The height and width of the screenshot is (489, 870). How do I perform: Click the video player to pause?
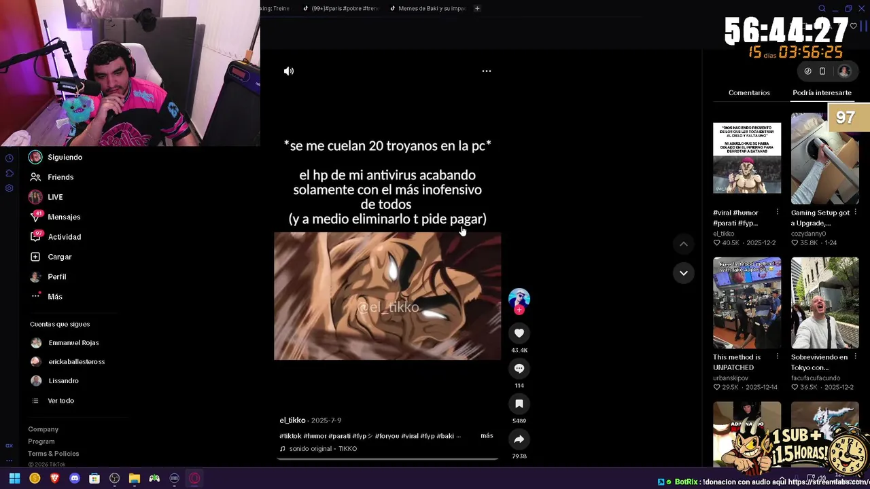[x=387, y=296]
